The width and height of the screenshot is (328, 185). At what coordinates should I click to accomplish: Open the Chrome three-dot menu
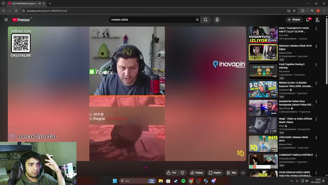pyautogui.click(x=324, y=11)
